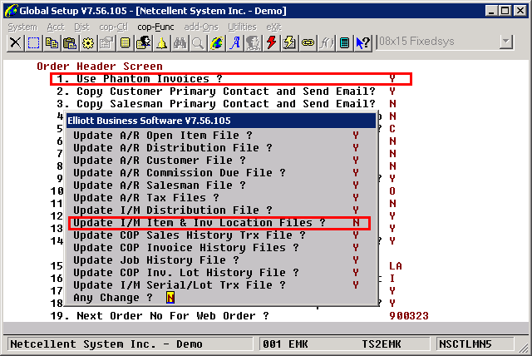Click the LA value beside row 15
This screenshot has height=356, width=532.
(x=396, y=266)
